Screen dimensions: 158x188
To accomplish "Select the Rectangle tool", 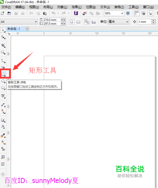I will tap(3, 74).
